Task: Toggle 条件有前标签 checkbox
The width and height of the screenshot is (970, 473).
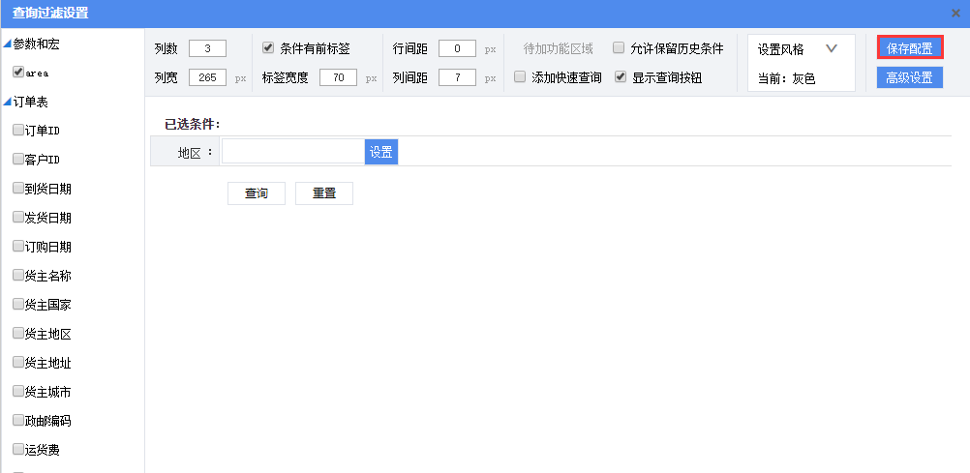Action: pyautogui.click(x=268, y=48)
